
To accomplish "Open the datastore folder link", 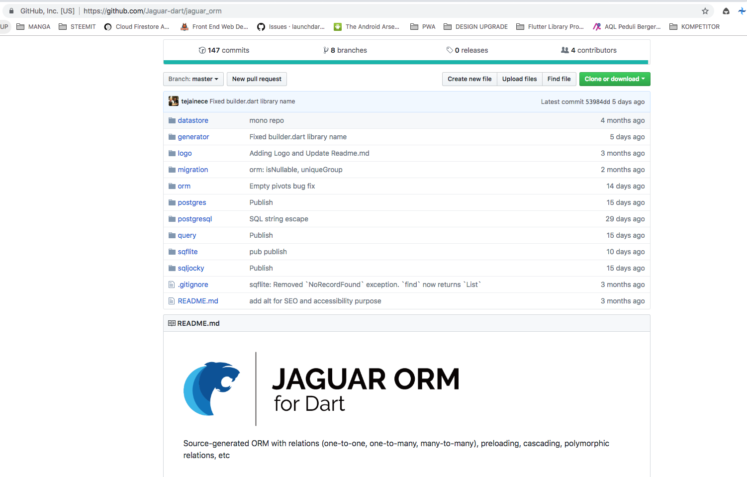I will tap(193, 120).
